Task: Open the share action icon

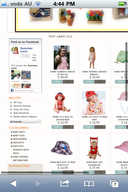Action: [x=65, y=183]
